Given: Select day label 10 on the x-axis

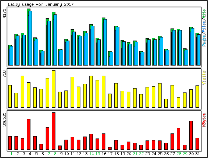Looking at the screenshot, I should (x=66, y=154).
